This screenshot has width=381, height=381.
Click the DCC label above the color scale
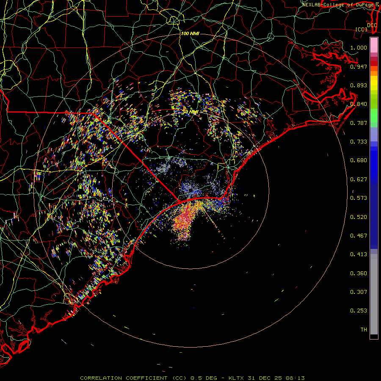(x=372, y=25)
